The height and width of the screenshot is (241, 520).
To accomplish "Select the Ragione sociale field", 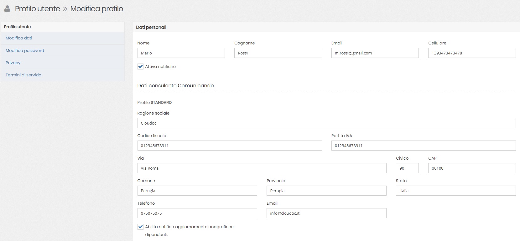I will coord(326,123).
